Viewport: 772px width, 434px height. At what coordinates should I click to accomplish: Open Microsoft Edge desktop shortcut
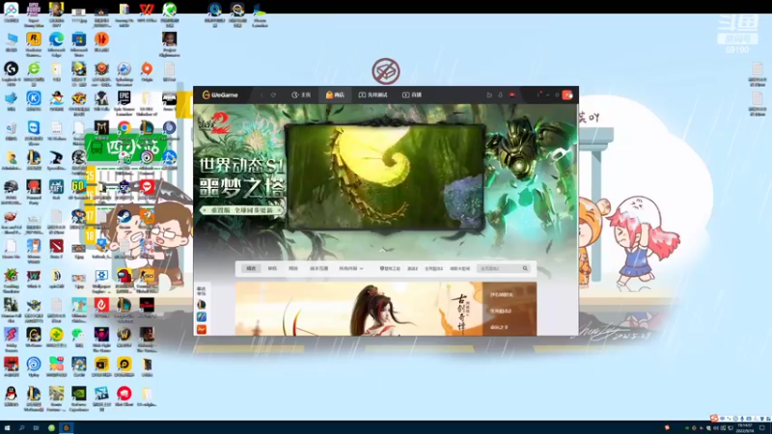click(x=56, y=43)
